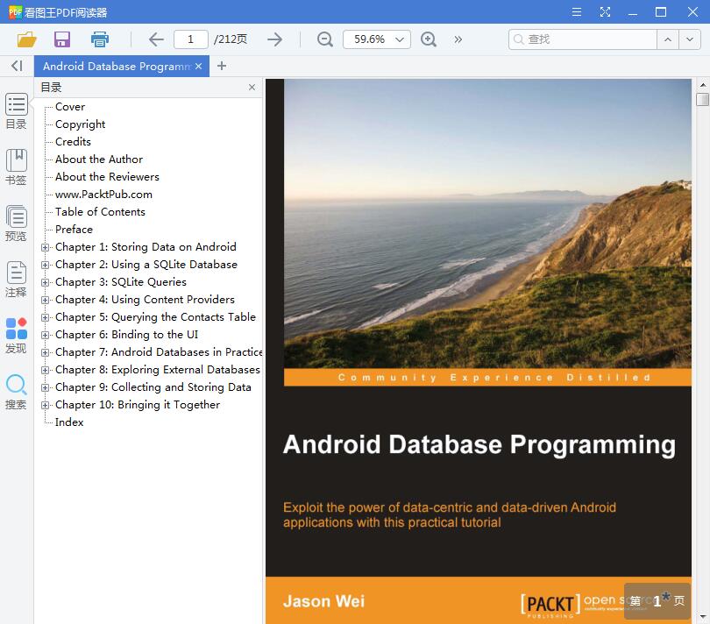The width and height of the screenshot is (710, 624).
Task: Open the 发现 (discover) sidebar panel
Action: (17, 336)
